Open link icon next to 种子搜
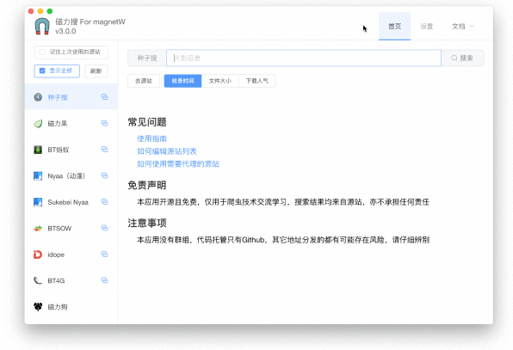Screen dimensions: 513x350 pyautogui.click(x=104, y=97)
